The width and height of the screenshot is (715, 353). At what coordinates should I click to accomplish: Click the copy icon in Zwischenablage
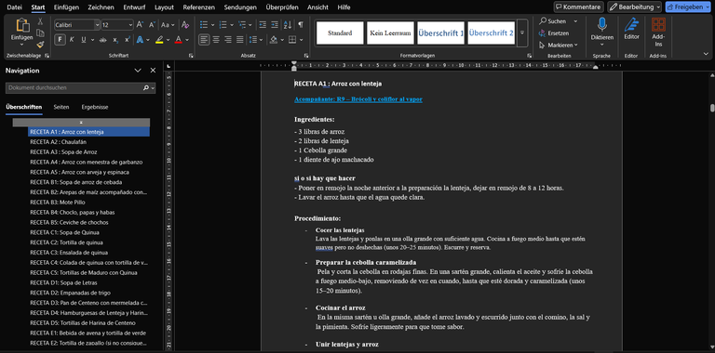pos(40,33)
